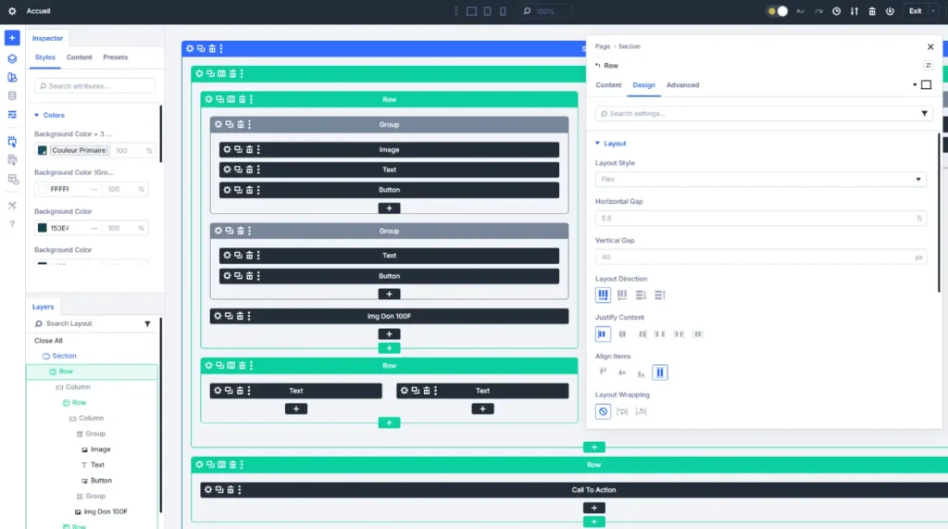This screenshot has height=529, width=948.
Task: Click the Horizontal Gap value field
Action: click(x=761, y=218)
